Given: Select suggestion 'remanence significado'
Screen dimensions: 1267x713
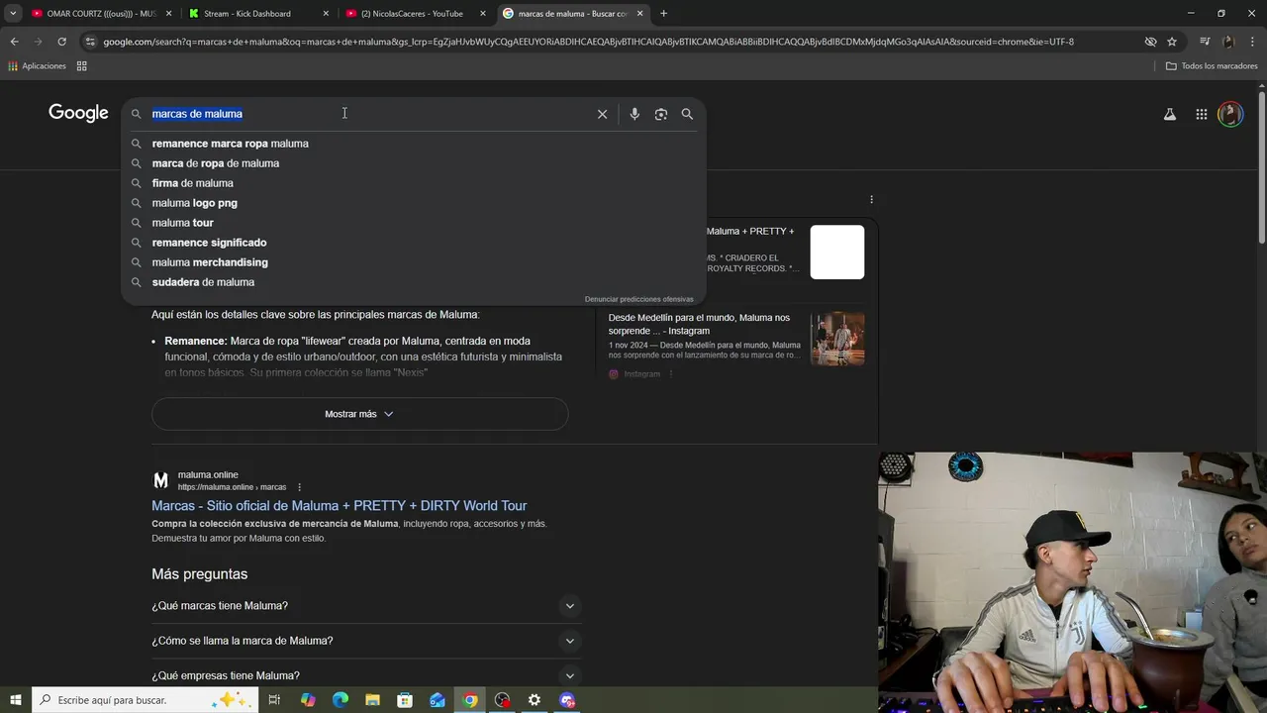Looking at the screenshot, I should [209, 243].
